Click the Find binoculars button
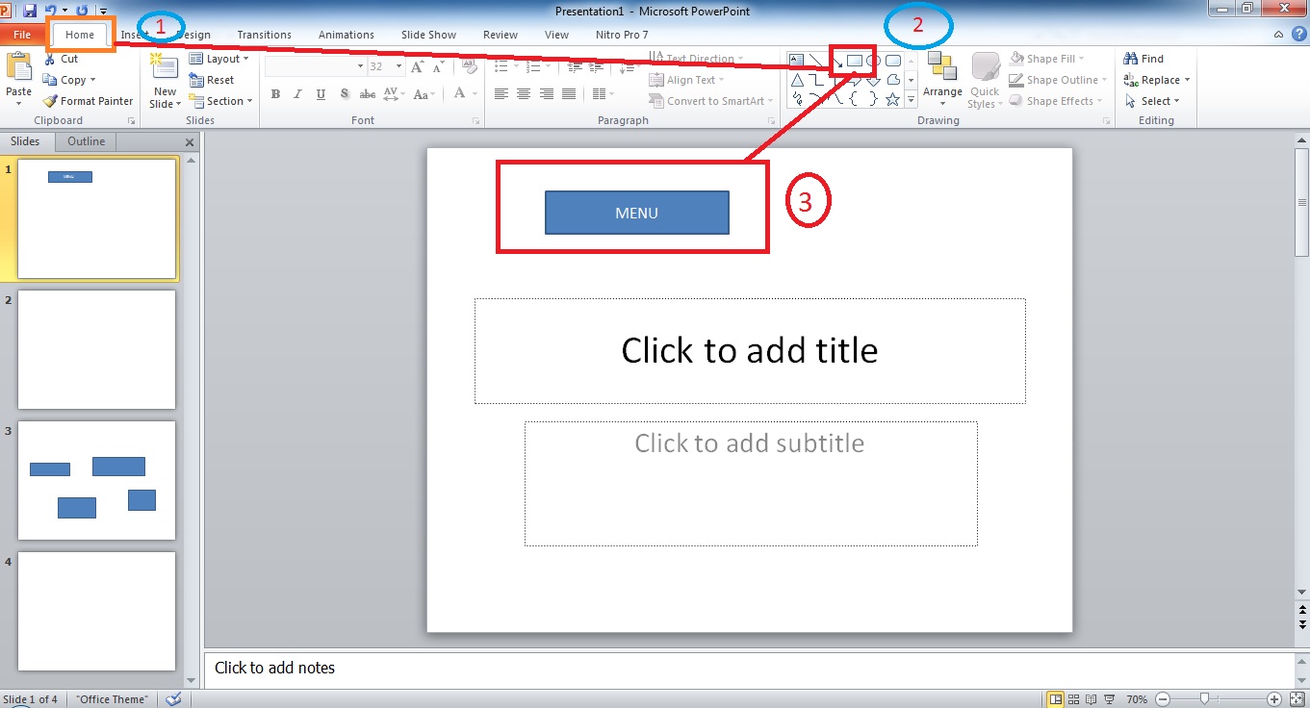Image resolution: width=1310 pixels, height=708 pixels. point(1143,59)
